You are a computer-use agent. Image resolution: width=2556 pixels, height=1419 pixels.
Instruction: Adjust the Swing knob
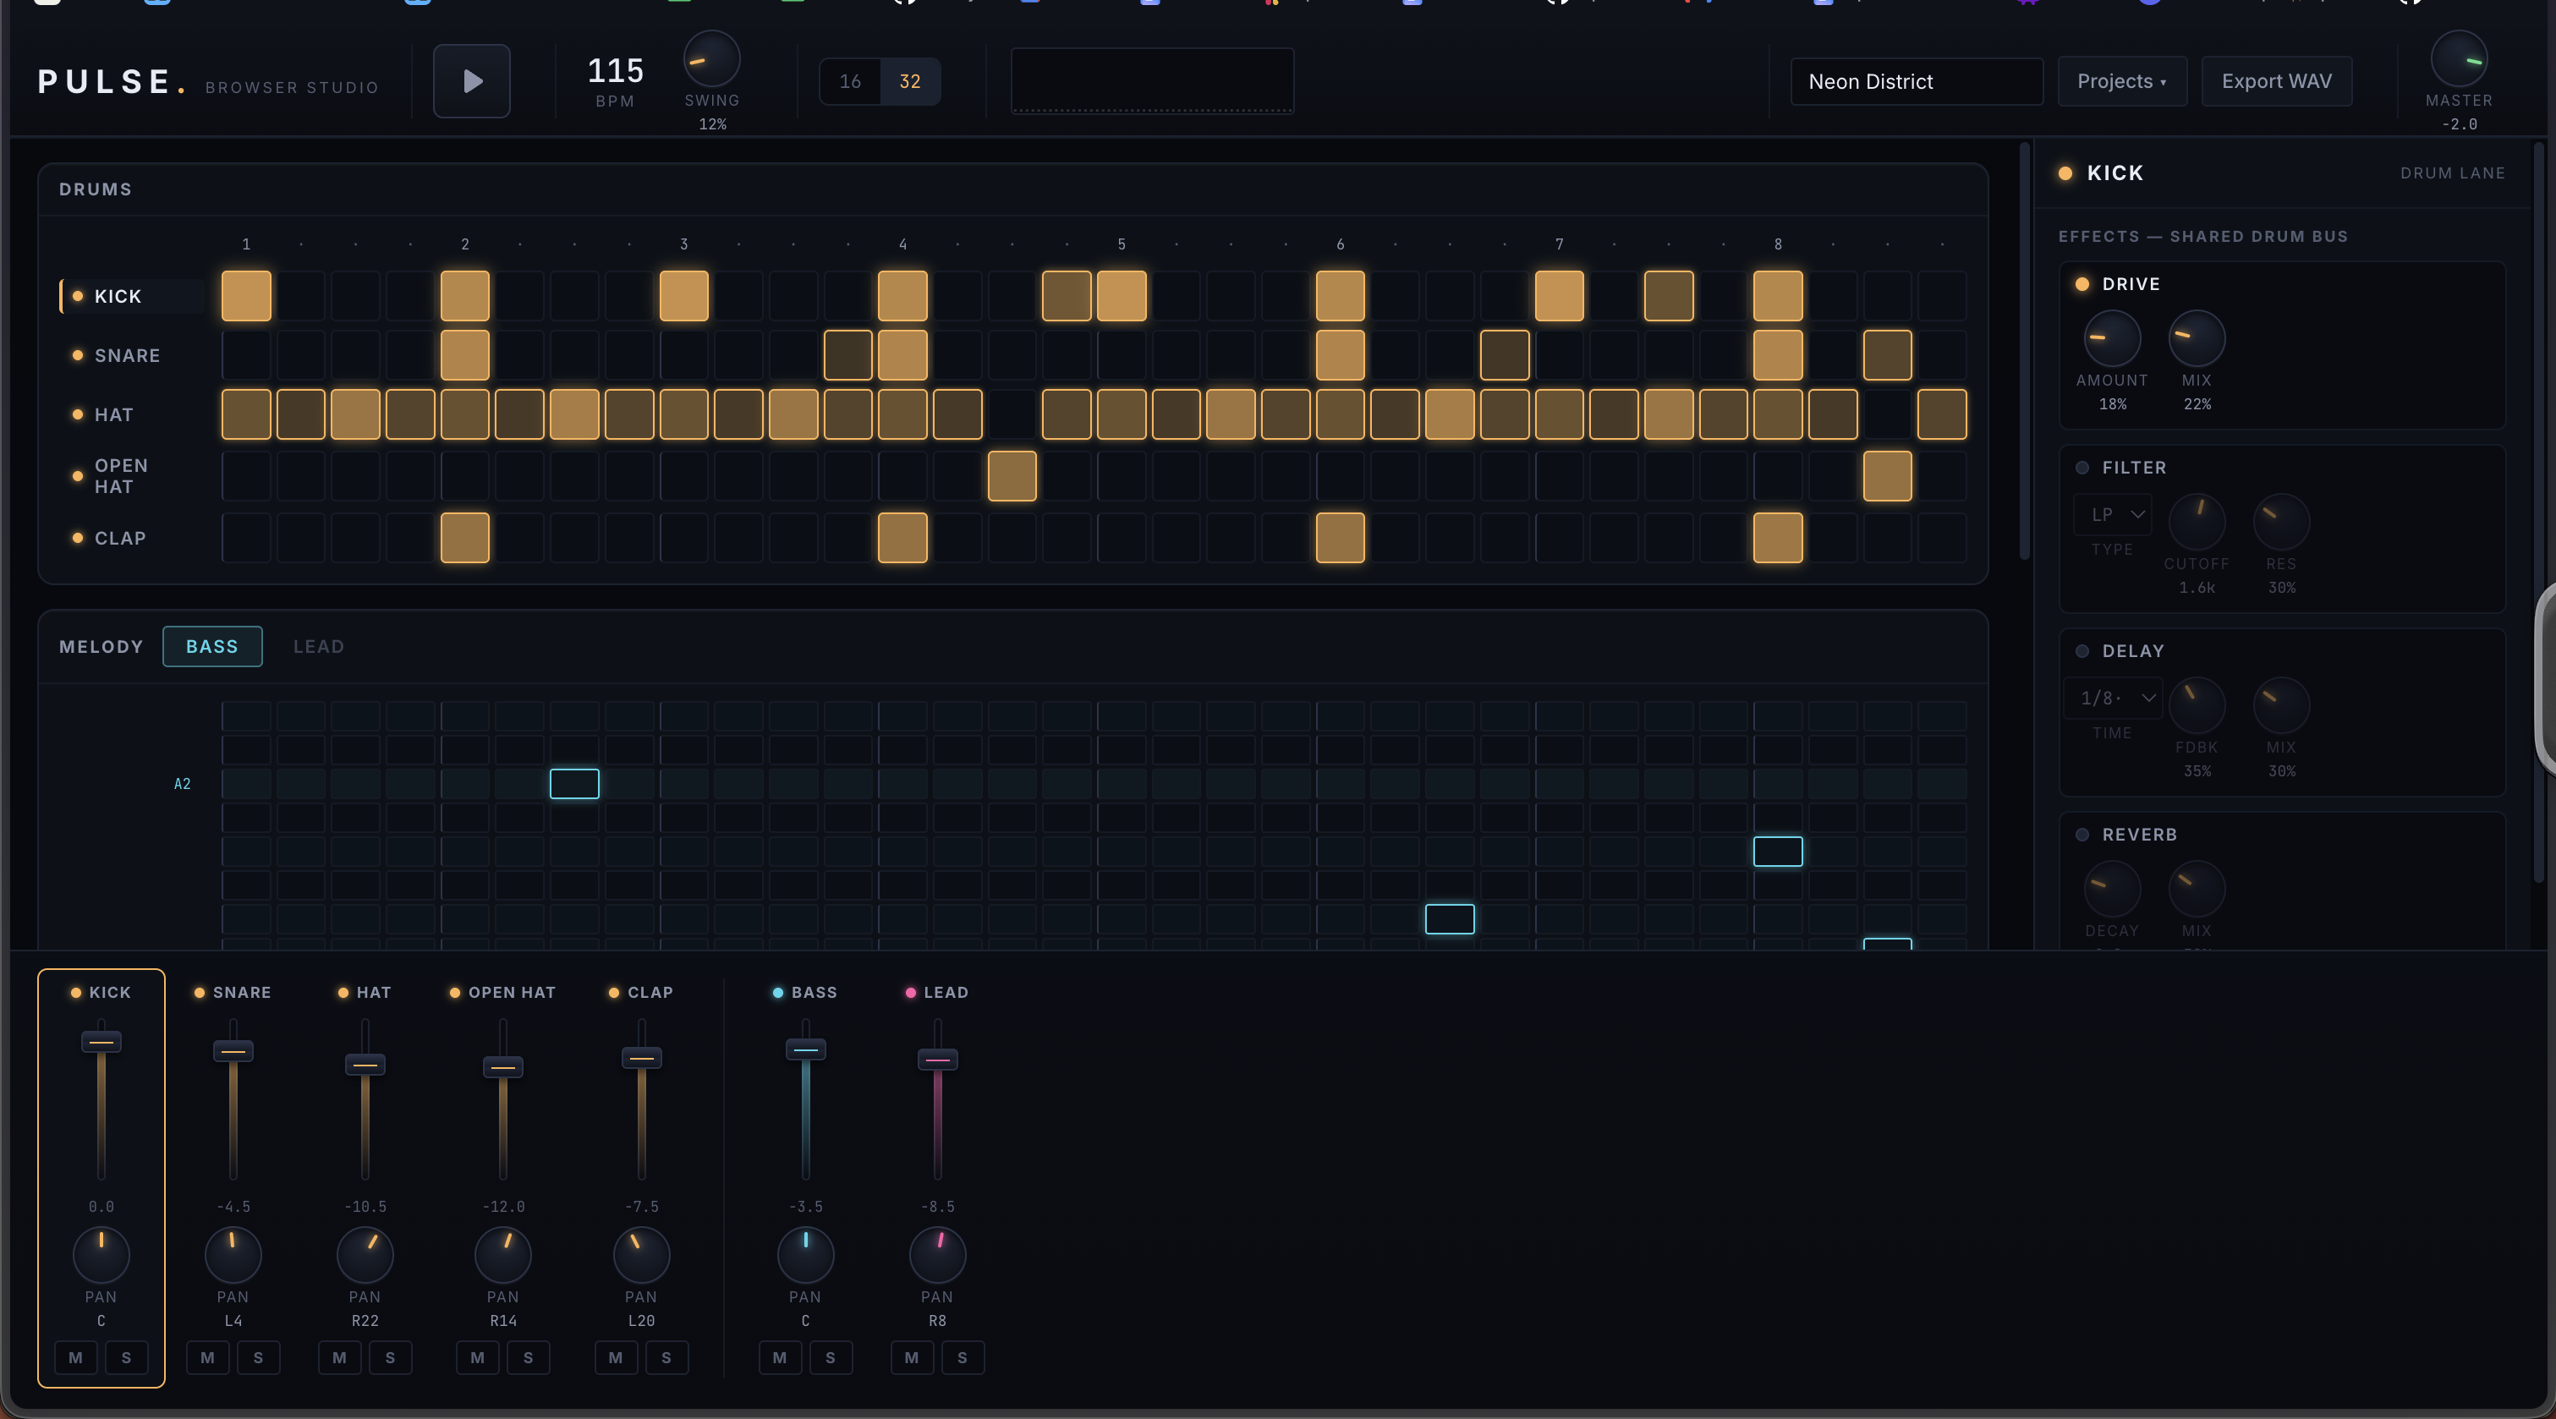(x=711, y=58)
